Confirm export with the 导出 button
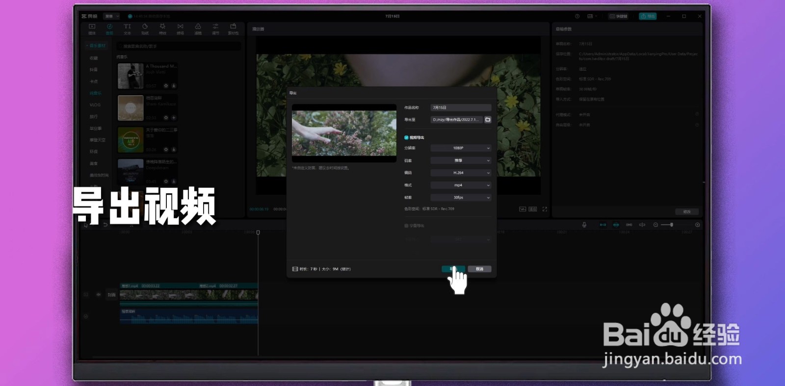Screen dimensions: 785x386 coord(453,269)
